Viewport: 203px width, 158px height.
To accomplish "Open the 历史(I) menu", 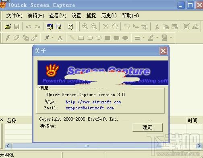I will pos(109,16).
